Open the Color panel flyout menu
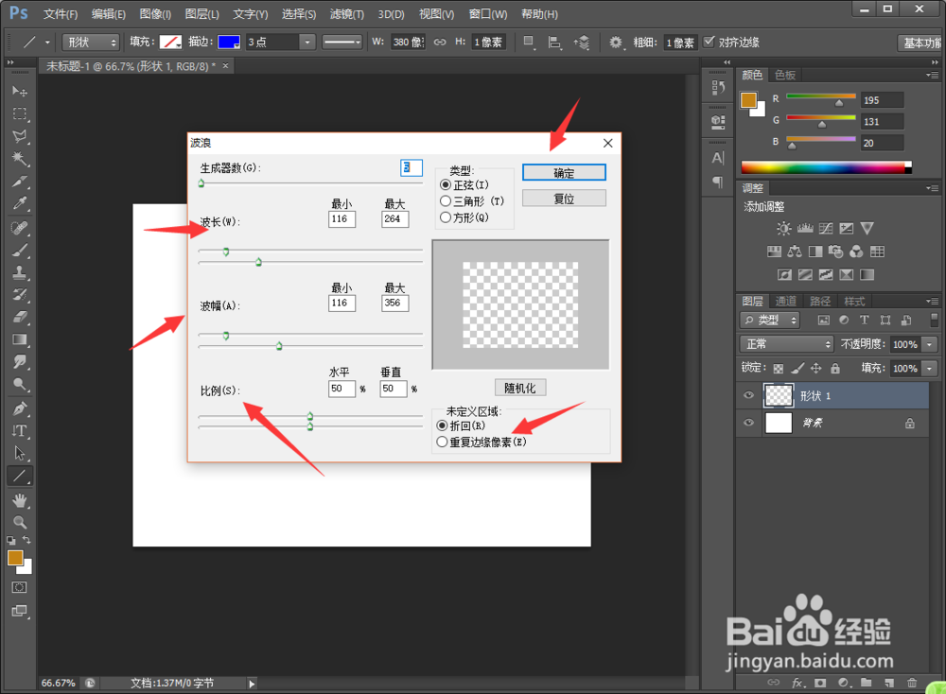 click(932, 76)
